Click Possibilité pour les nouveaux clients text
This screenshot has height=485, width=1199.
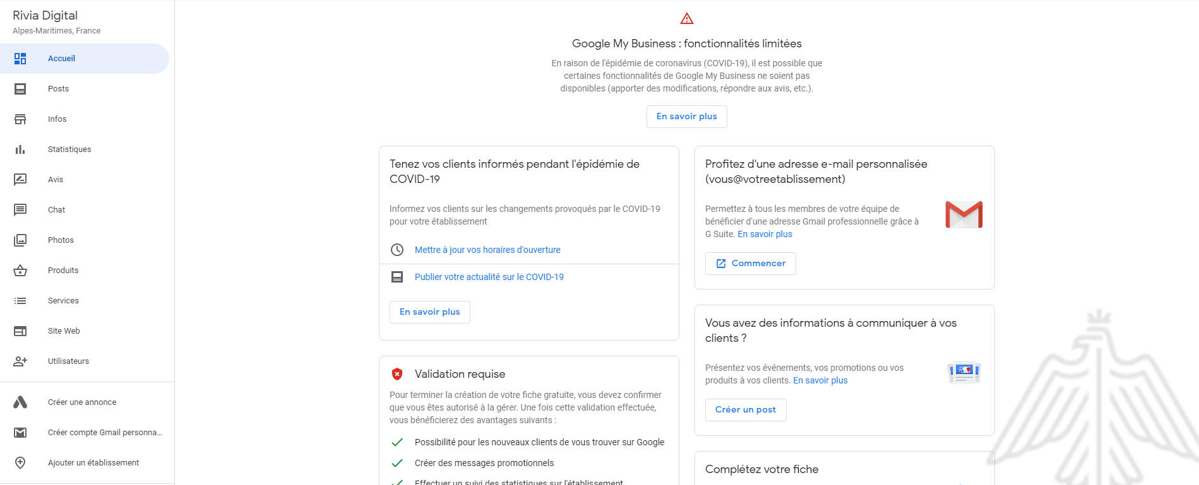point(540,442)
